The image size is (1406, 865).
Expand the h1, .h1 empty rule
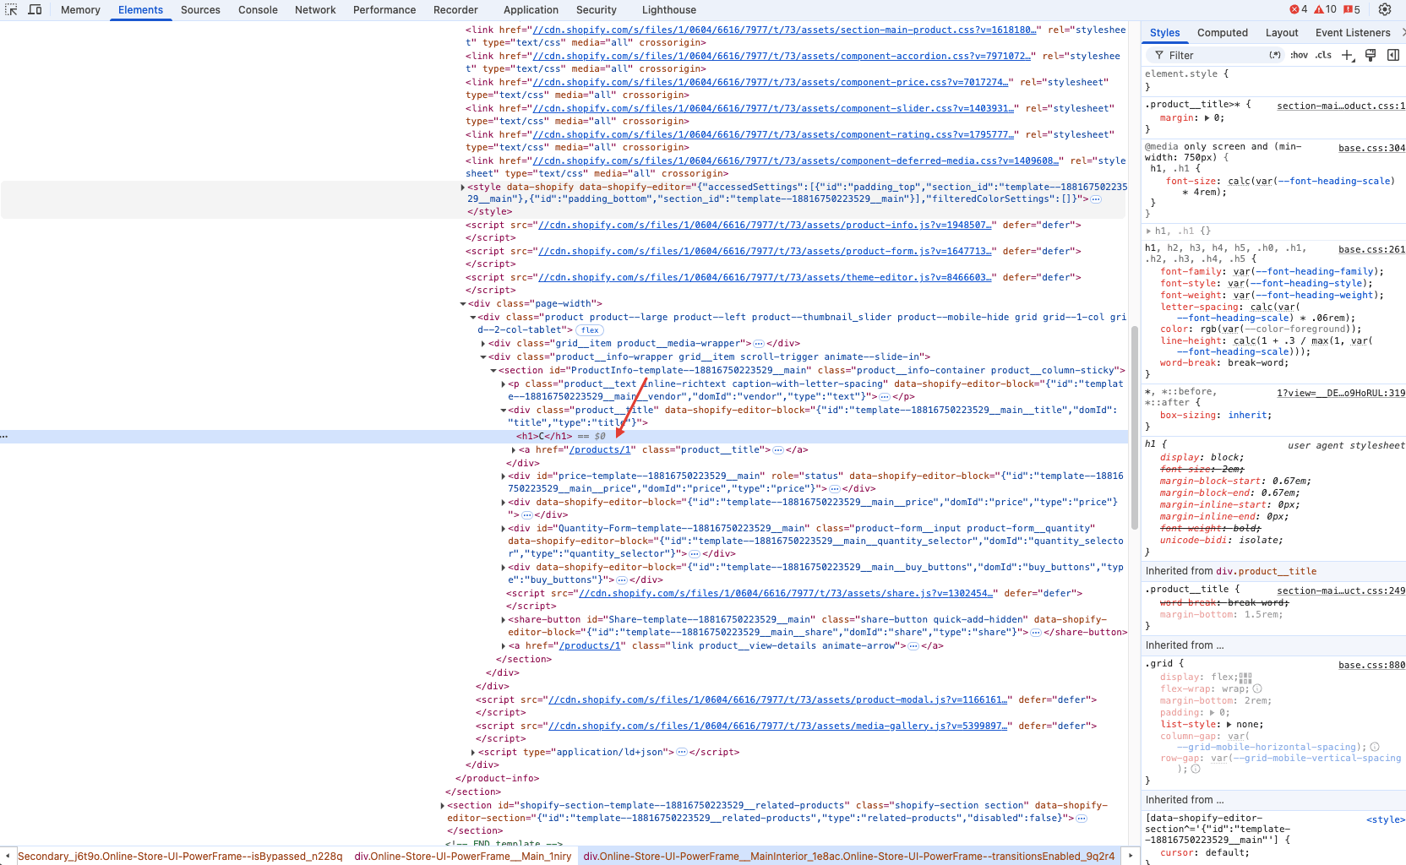[x=1149, y=231]
